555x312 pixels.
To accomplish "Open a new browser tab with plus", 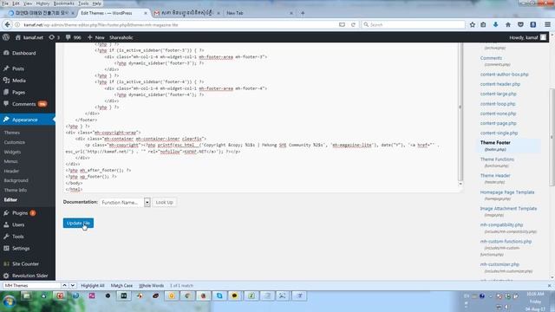I will pos(303,13).
